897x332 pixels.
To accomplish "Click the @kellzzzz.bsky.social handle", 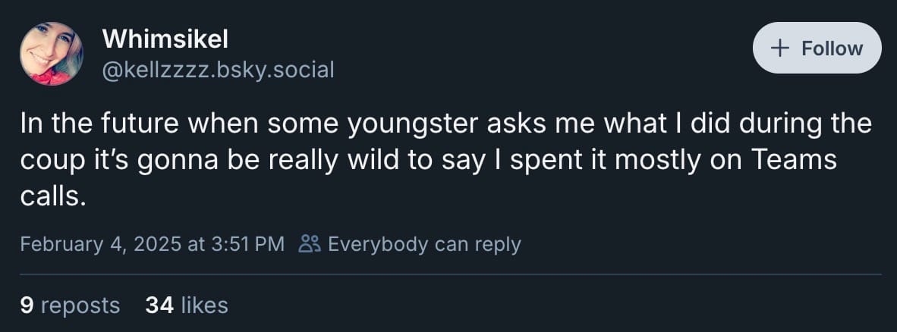I will [x=217, y=70].
